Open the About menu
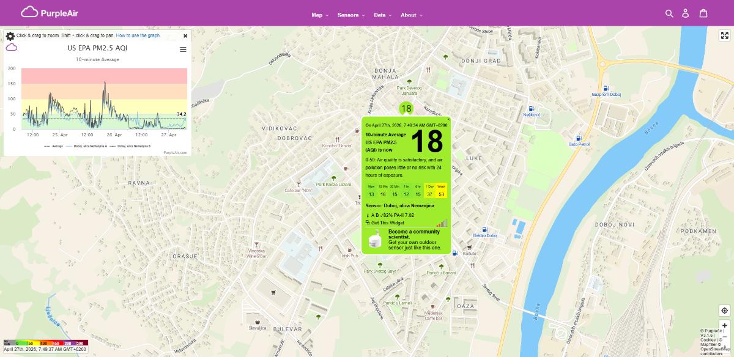The height and width of the screenshot is (357, 734). pyautogui.click(x=411, y=15)
